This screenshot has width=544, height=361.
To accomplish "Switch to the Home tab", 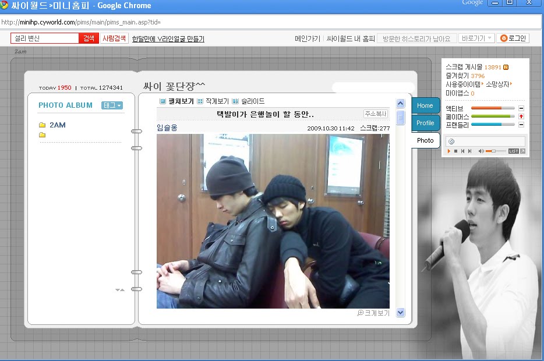I will click(425, 106).
